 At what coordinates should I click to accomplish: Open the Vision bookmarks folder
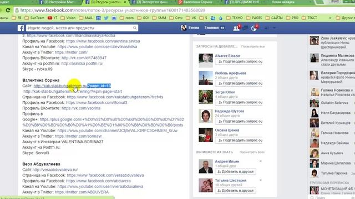point(68,18)
